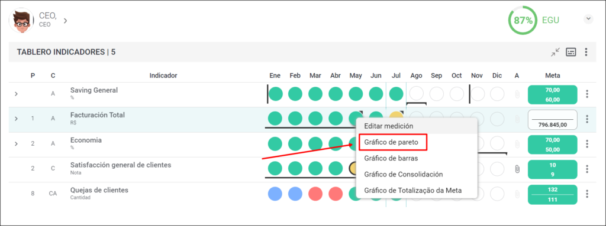
Task: Collapse the Tablero Indicadores panel icon
Action: (x=555, y=52)
